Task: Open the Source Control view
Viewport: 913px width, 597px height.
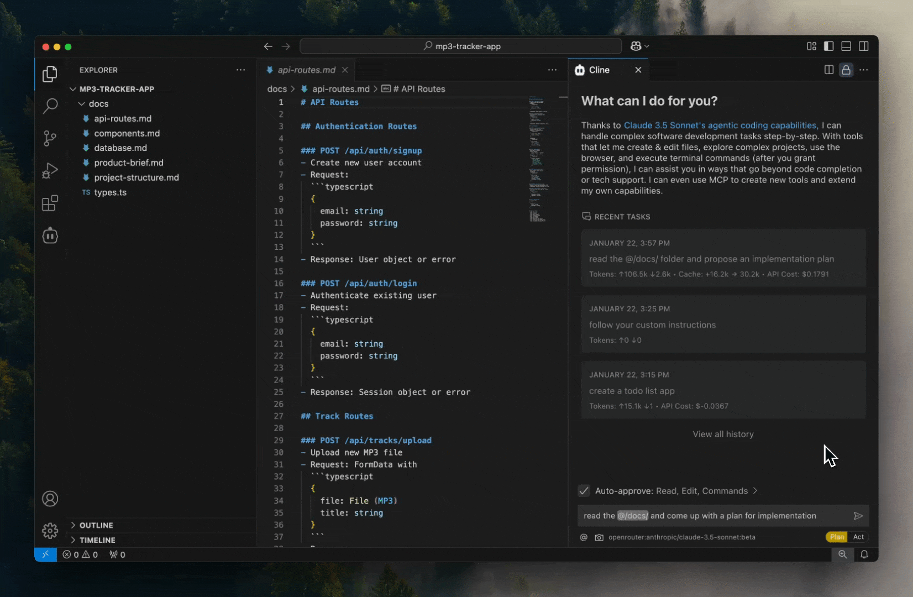Action: (50, 138)
